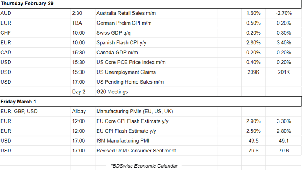
Task: Select the German Prelim CPI m/m cell
Action: tap(124, 23)
